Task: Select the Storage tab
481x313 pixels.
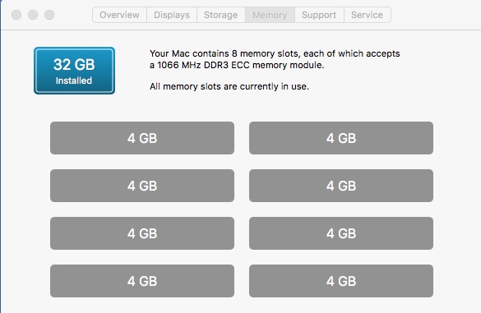Action: pyautogui.click(x=220, y=15)
